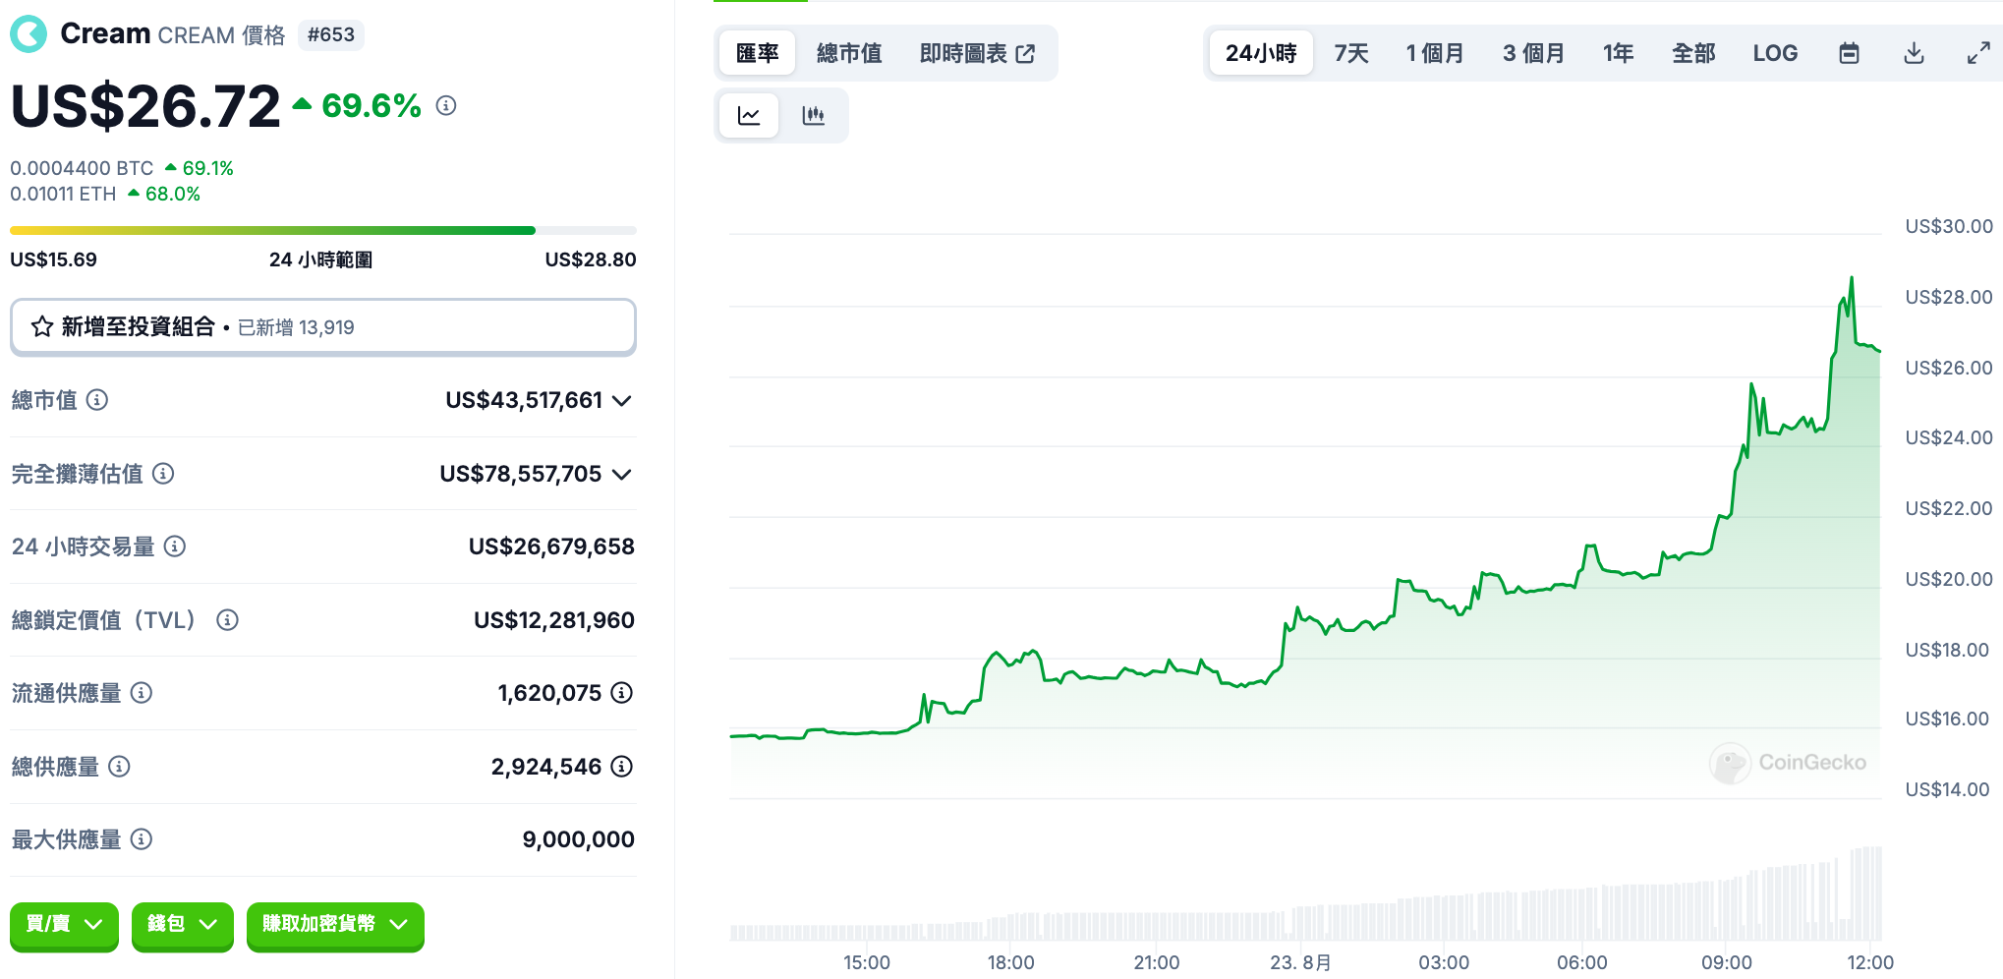Show info tooltip for 完全攤薄估值

(163, 474)
